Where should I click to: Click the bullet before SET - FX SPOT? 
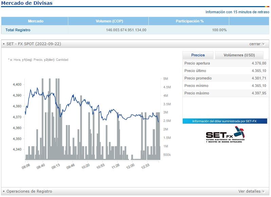pyautogui.click(x=4, y=44)
